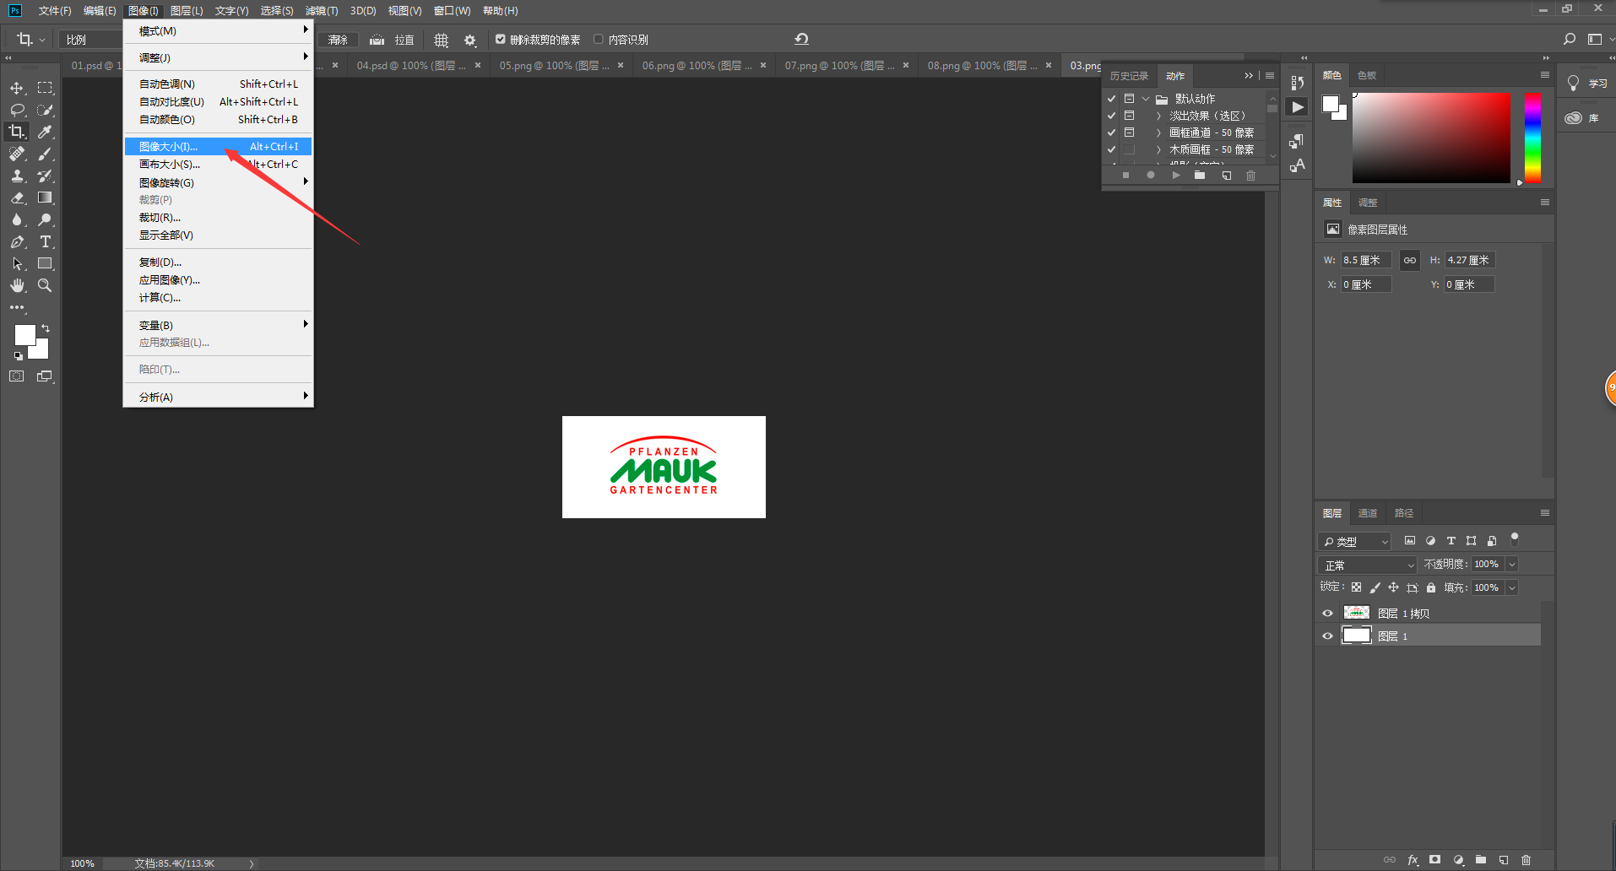Switch to the 历史记录 tab
The image size is (1616, 871).
tap(1129, 76)
